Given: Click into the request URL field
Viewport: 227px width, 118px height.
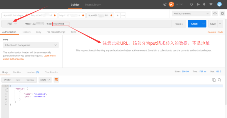Looking at the screenshot, I should (x=97, y=24).
